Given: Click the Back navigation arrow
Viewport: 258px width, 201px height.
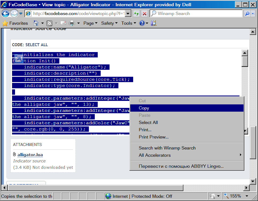Looking at the screenshot, I should pyautogui.click(x=5, y=13).
